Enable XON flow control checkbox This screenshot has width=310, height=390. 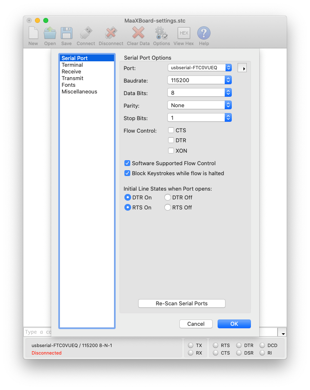(171, 151)
